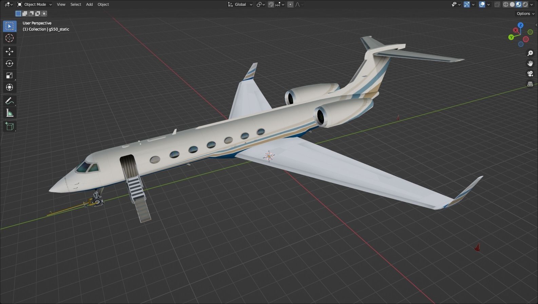Image resolution: width=538 pixels, height=304 pixels.
Task: Open Global transform orientation dropdown
Action: tap(240, 4)
